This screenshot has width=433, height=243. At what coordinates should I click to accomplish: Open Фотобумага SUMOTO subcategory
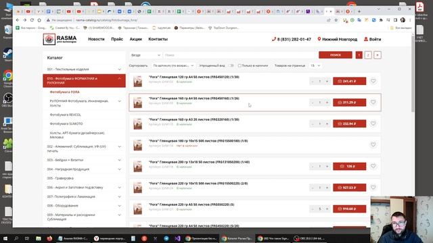[x=66, y=124]
